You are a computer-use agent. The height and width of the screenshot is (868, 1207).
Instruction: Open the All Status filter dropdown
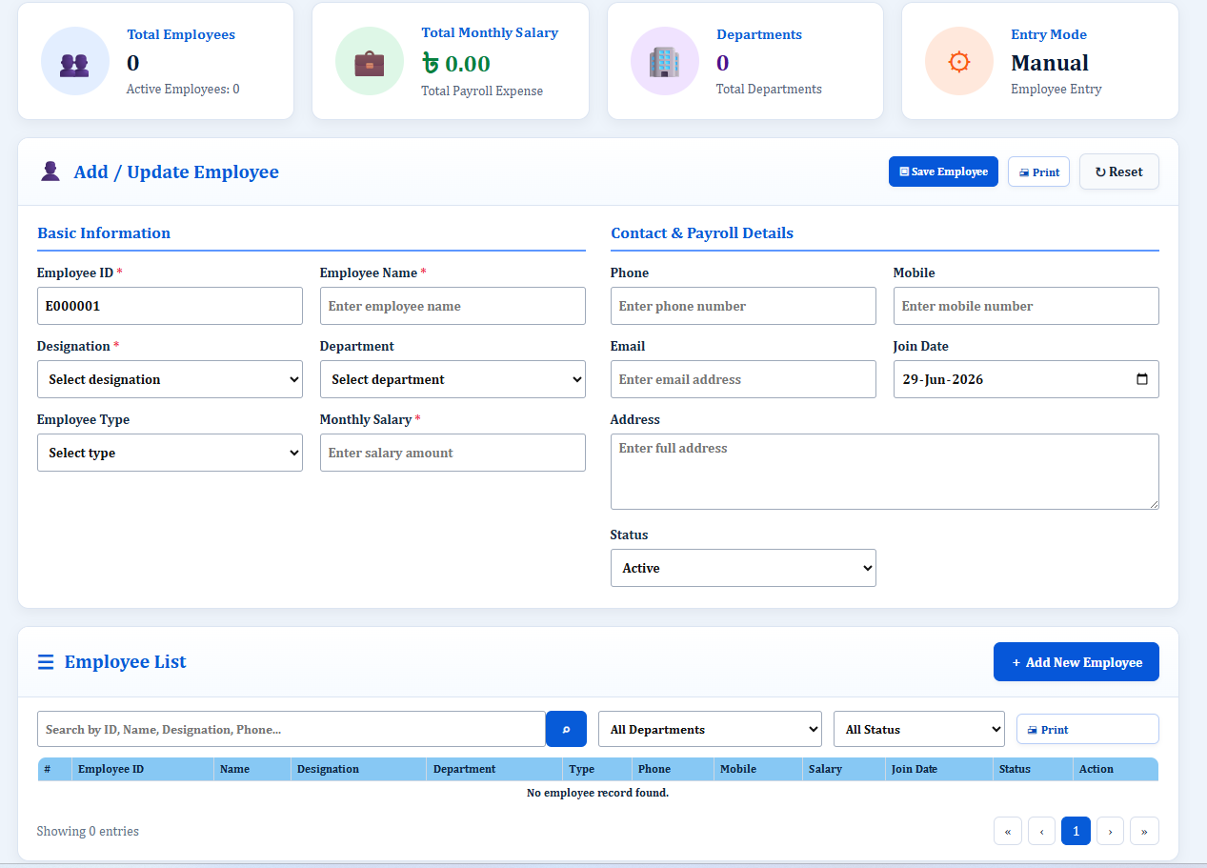(919, 729)
